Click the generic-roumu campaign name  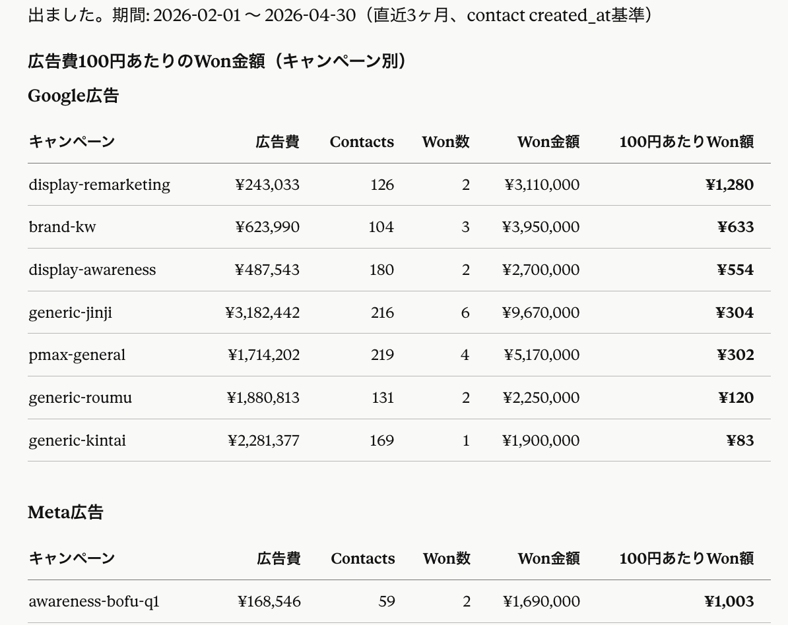coord(80,398)
